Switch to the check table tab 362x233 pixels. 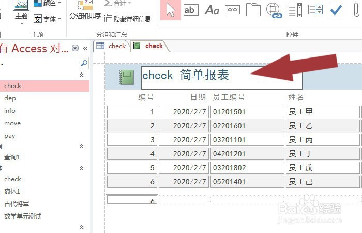(111, 46)
